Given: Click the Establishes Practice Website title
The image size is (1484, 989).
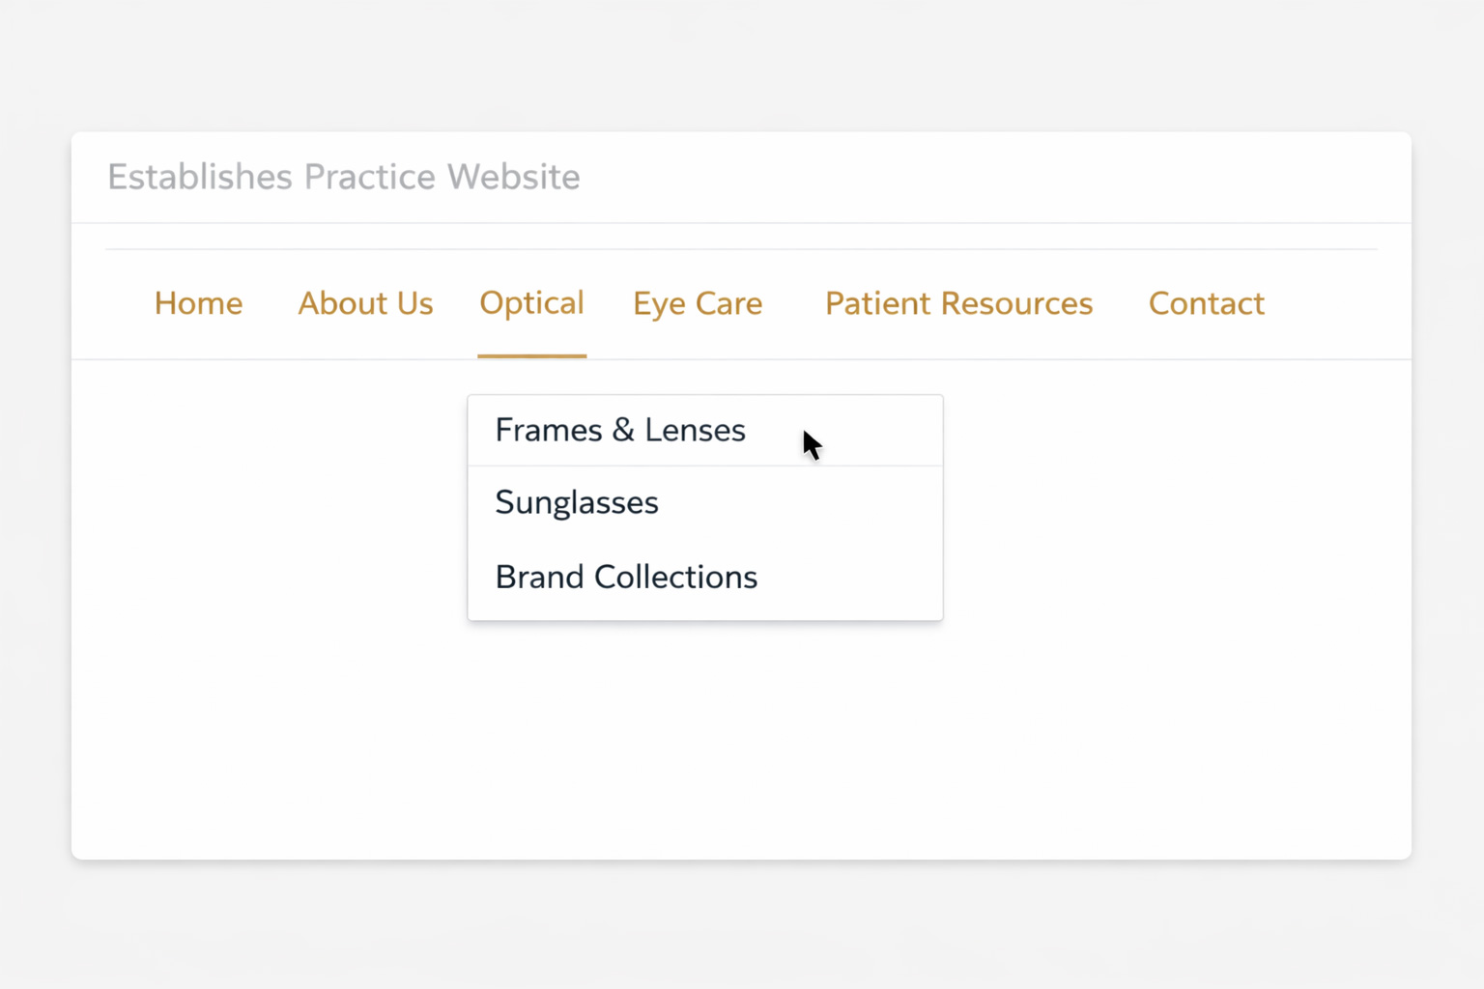Looking at the screenshot, I should 344,177.
